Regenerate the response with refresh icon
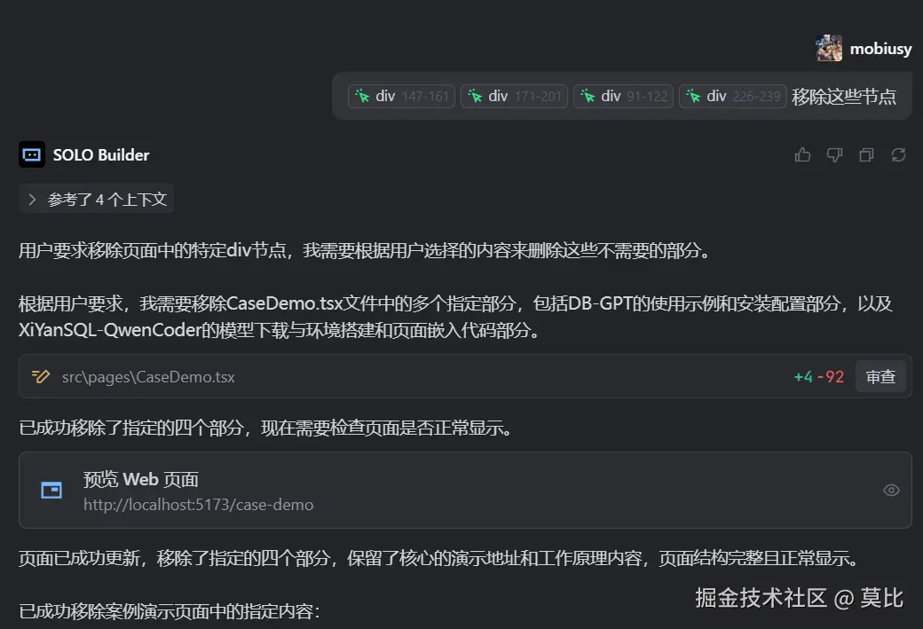Image resolution: width=923 pixels, height=629 pixels. (x=897, y=154)
